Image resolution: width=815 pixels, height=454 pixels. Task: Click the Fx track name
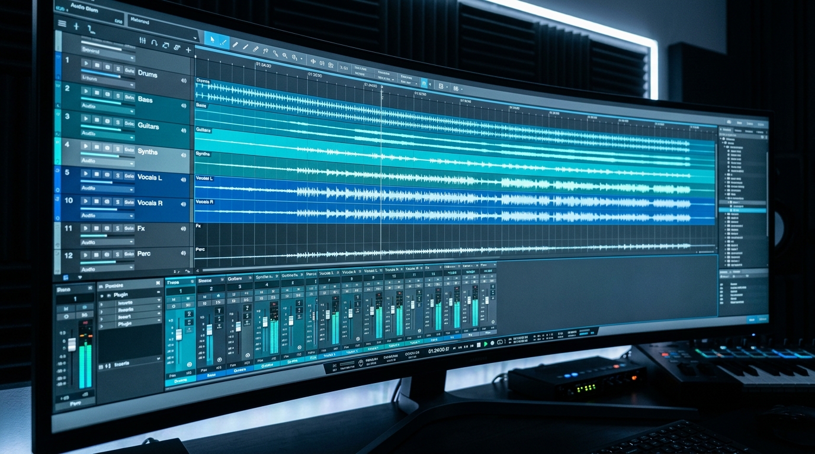tap(141, 228)
